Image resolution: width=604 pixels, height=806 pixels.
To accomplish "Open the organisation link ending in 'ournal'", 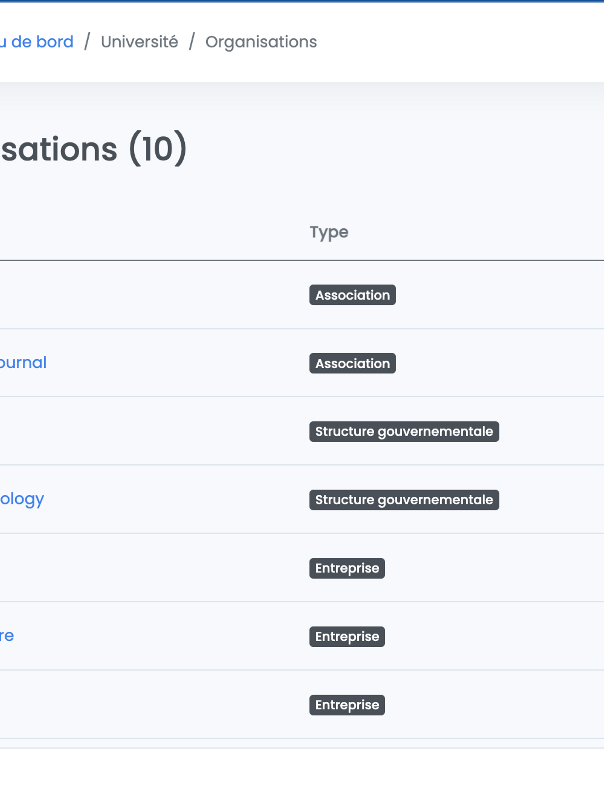I will pyautogui.click(x=23, y=363).
